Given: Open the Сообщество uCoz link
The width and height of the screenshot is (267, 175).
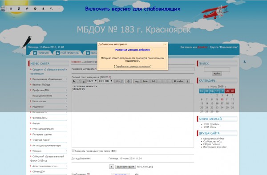Looking at the screenshot, I should click(213, 141).
